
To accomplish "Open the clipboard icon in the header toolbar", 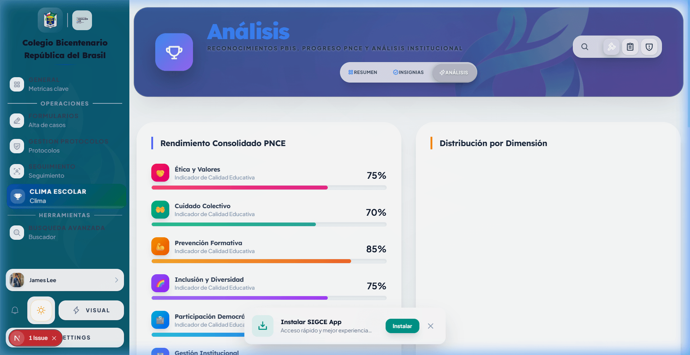I will click(630, 47).
